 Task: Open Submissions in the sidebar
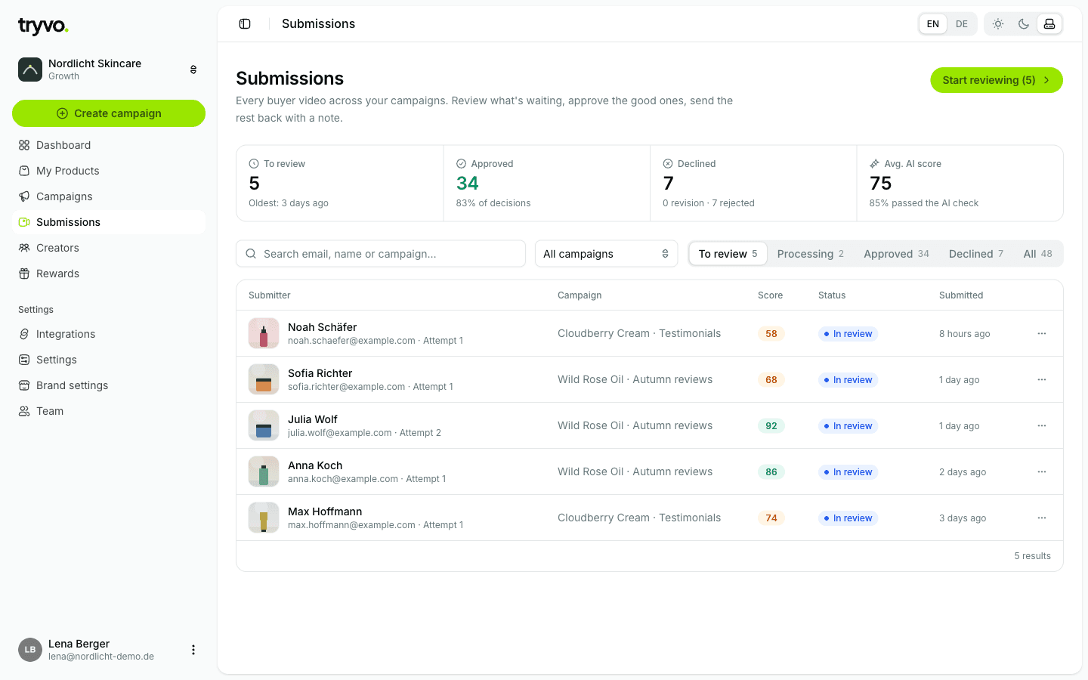pos(109,222)
